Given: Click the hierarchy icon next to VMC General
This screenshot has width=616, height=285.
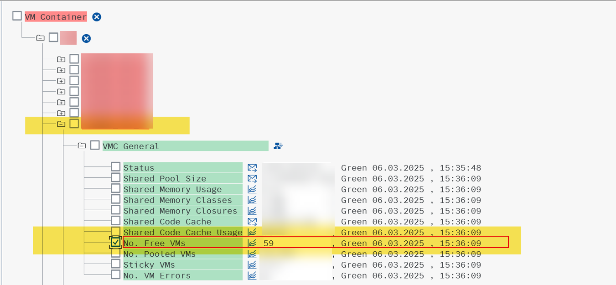Looking at the screenshot, I should click(x=278, y=146).
